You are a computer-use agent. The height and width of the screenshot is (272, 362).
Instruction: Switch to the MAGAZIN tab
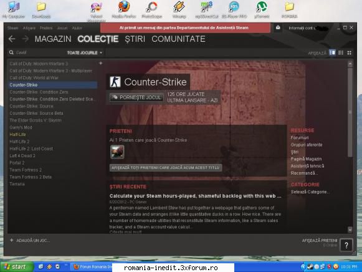tap(53, 39)
